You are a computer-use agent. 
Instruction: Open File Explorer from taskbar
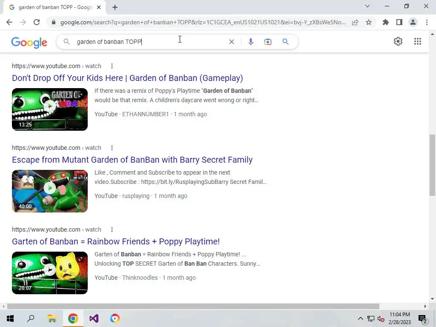tap(52, 318)
